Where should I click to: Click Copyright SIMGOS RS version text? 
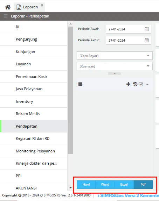46,195
